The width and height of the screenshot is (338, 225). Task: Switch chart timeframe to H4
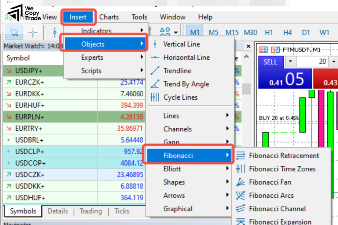(288, 33)
